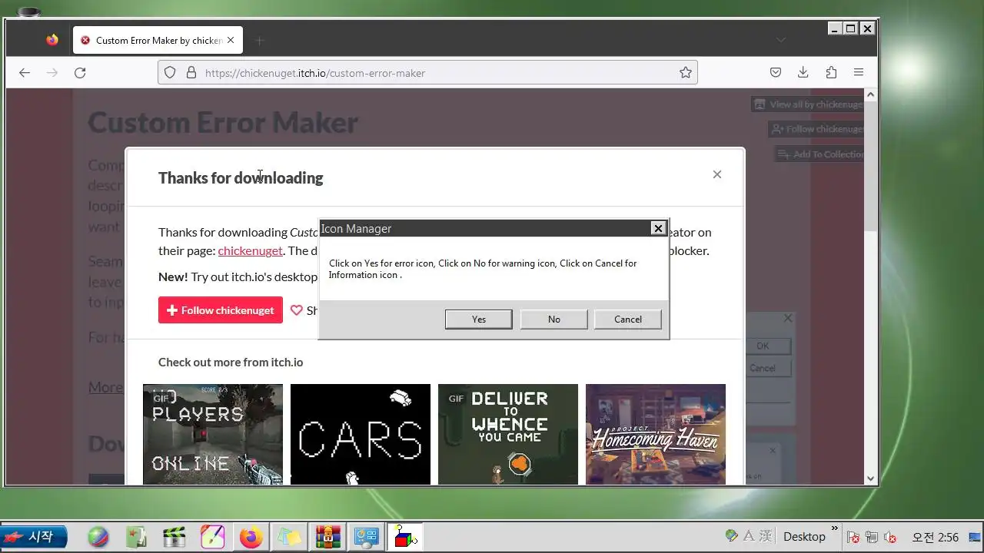Click View all by chickenuget
This screenshot has height=553, width=984.
pyautogui.click(x=808, y=104)
